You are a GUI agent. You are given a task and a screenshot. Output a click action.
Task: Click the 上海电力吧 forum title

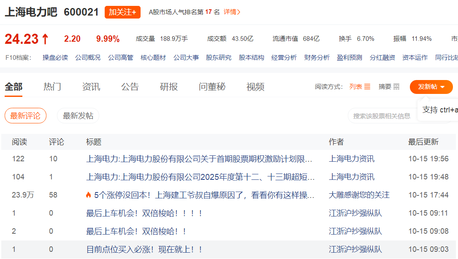coord(31,12)
